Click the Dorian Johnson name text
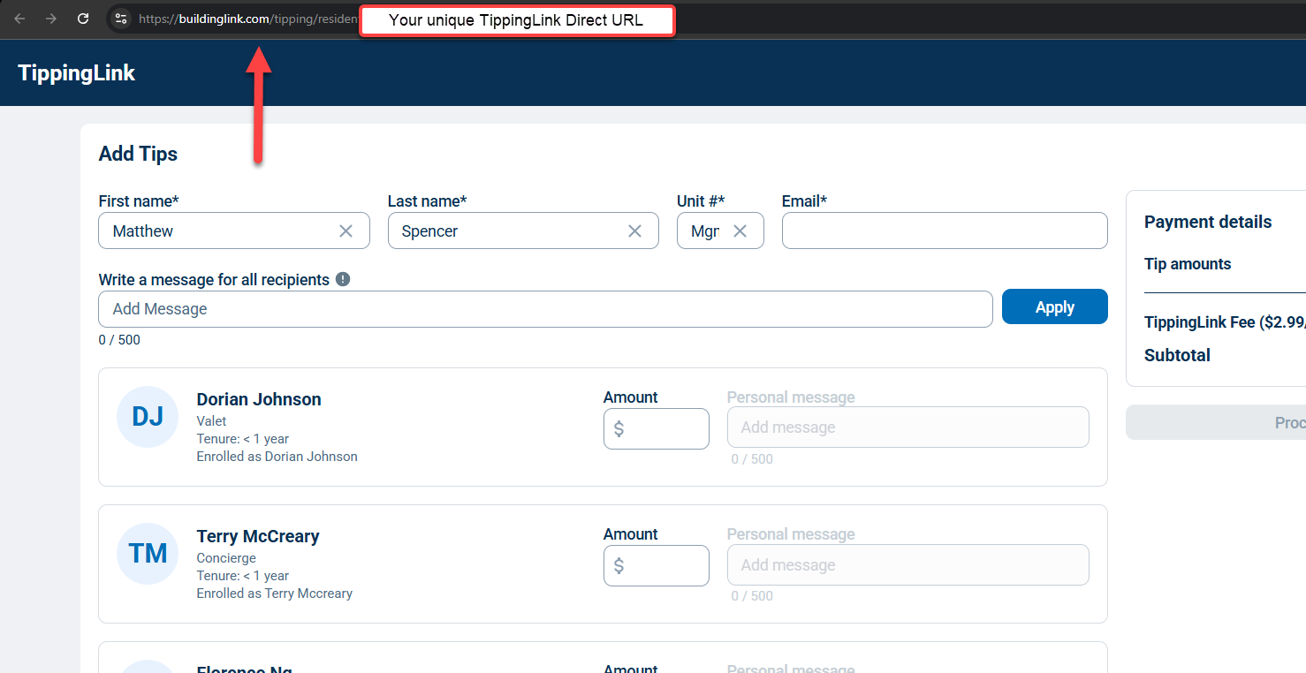 click(259, 399)
